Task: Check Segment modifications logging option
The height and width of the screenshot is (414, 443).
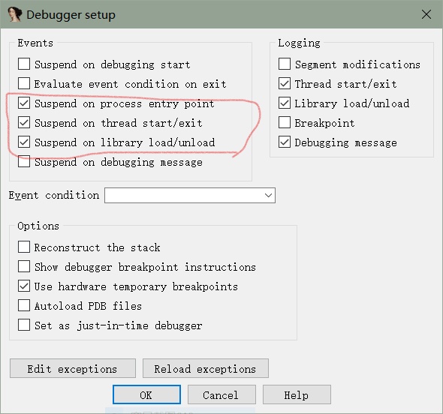Action: [285, 64]
